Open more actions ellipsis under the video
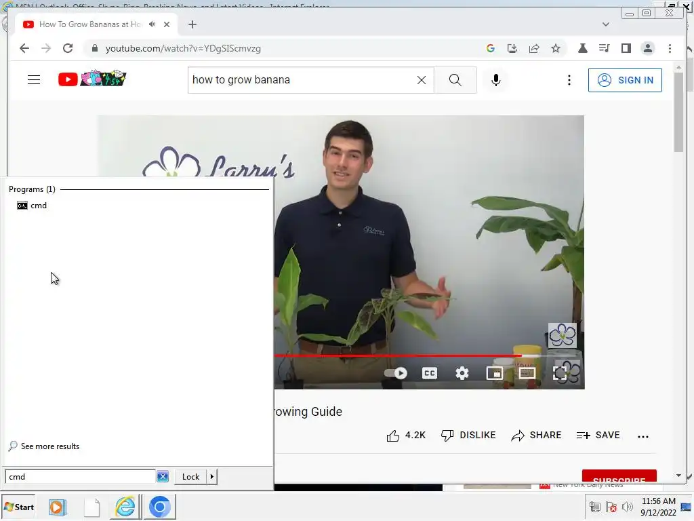This screenshot has width=694, height=521. [x=643, y=436]
